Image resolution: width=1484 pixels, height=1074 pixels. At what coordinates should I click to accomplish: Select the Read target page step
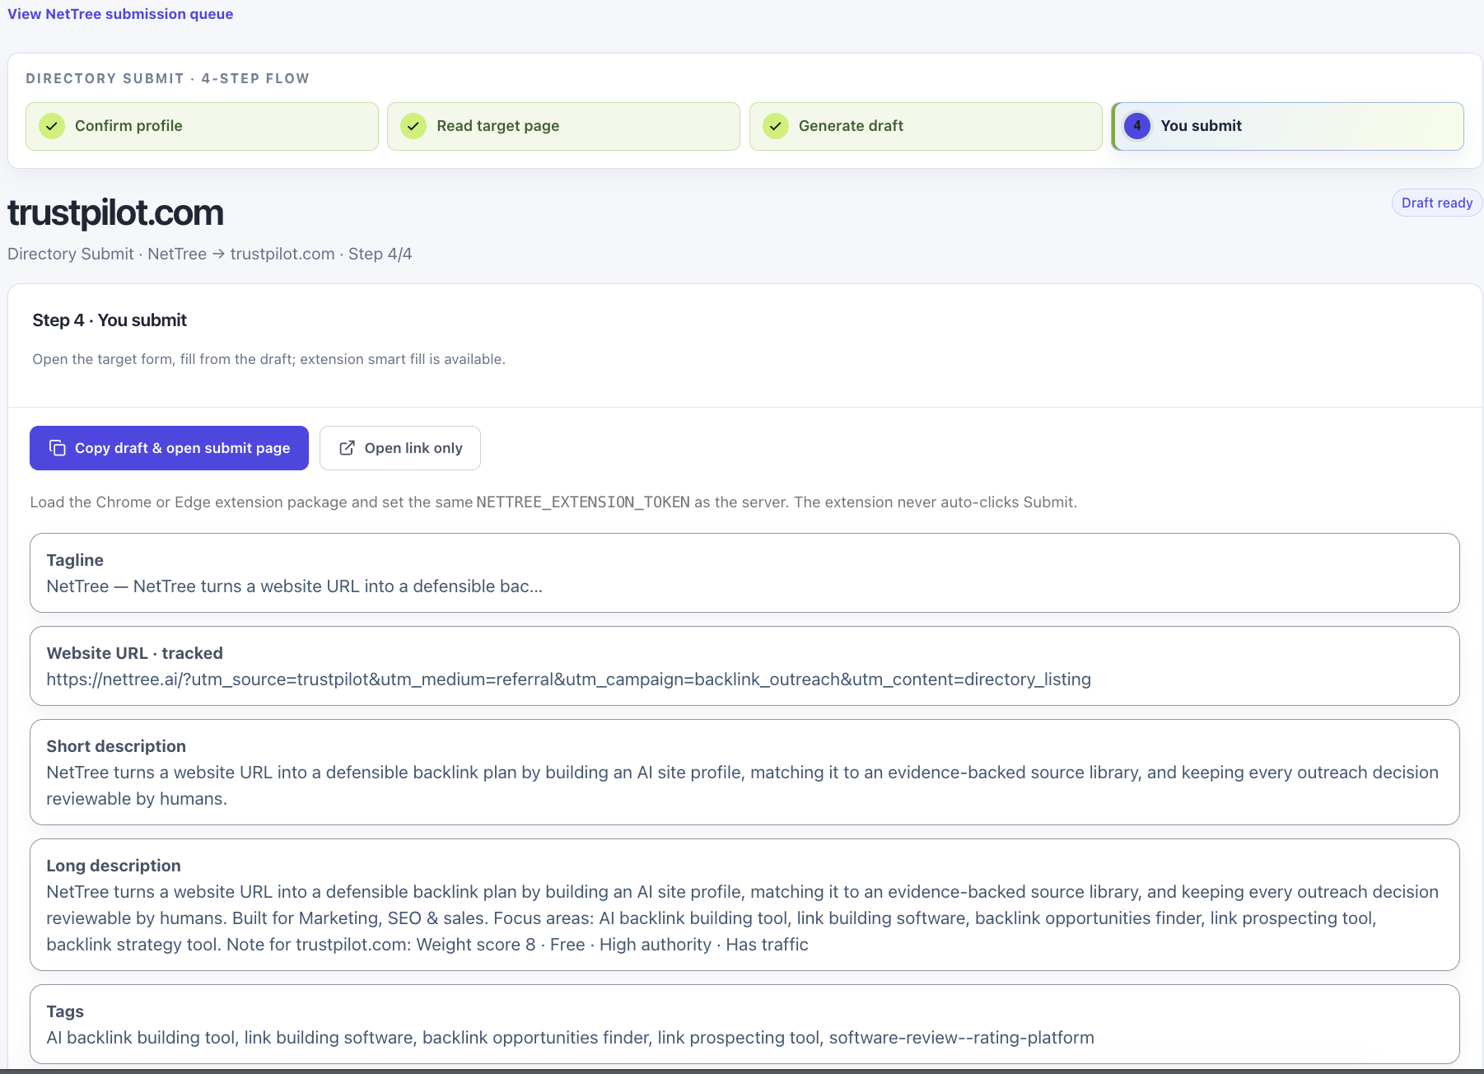(563, 126)
